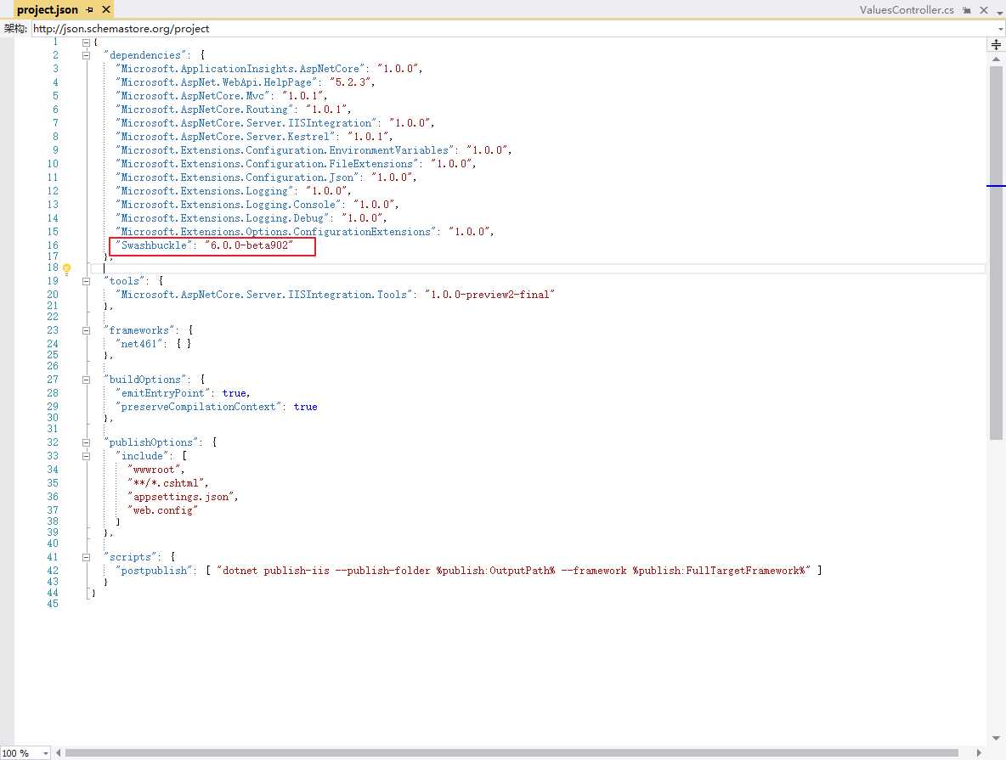Click the "emitEntryPoint" key
This screenshot has width=1006, height=760.
[163, 393]
